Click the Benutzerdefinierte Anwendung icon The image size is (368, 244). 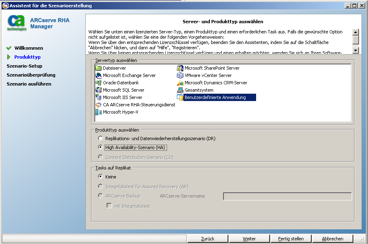point(180,97)
